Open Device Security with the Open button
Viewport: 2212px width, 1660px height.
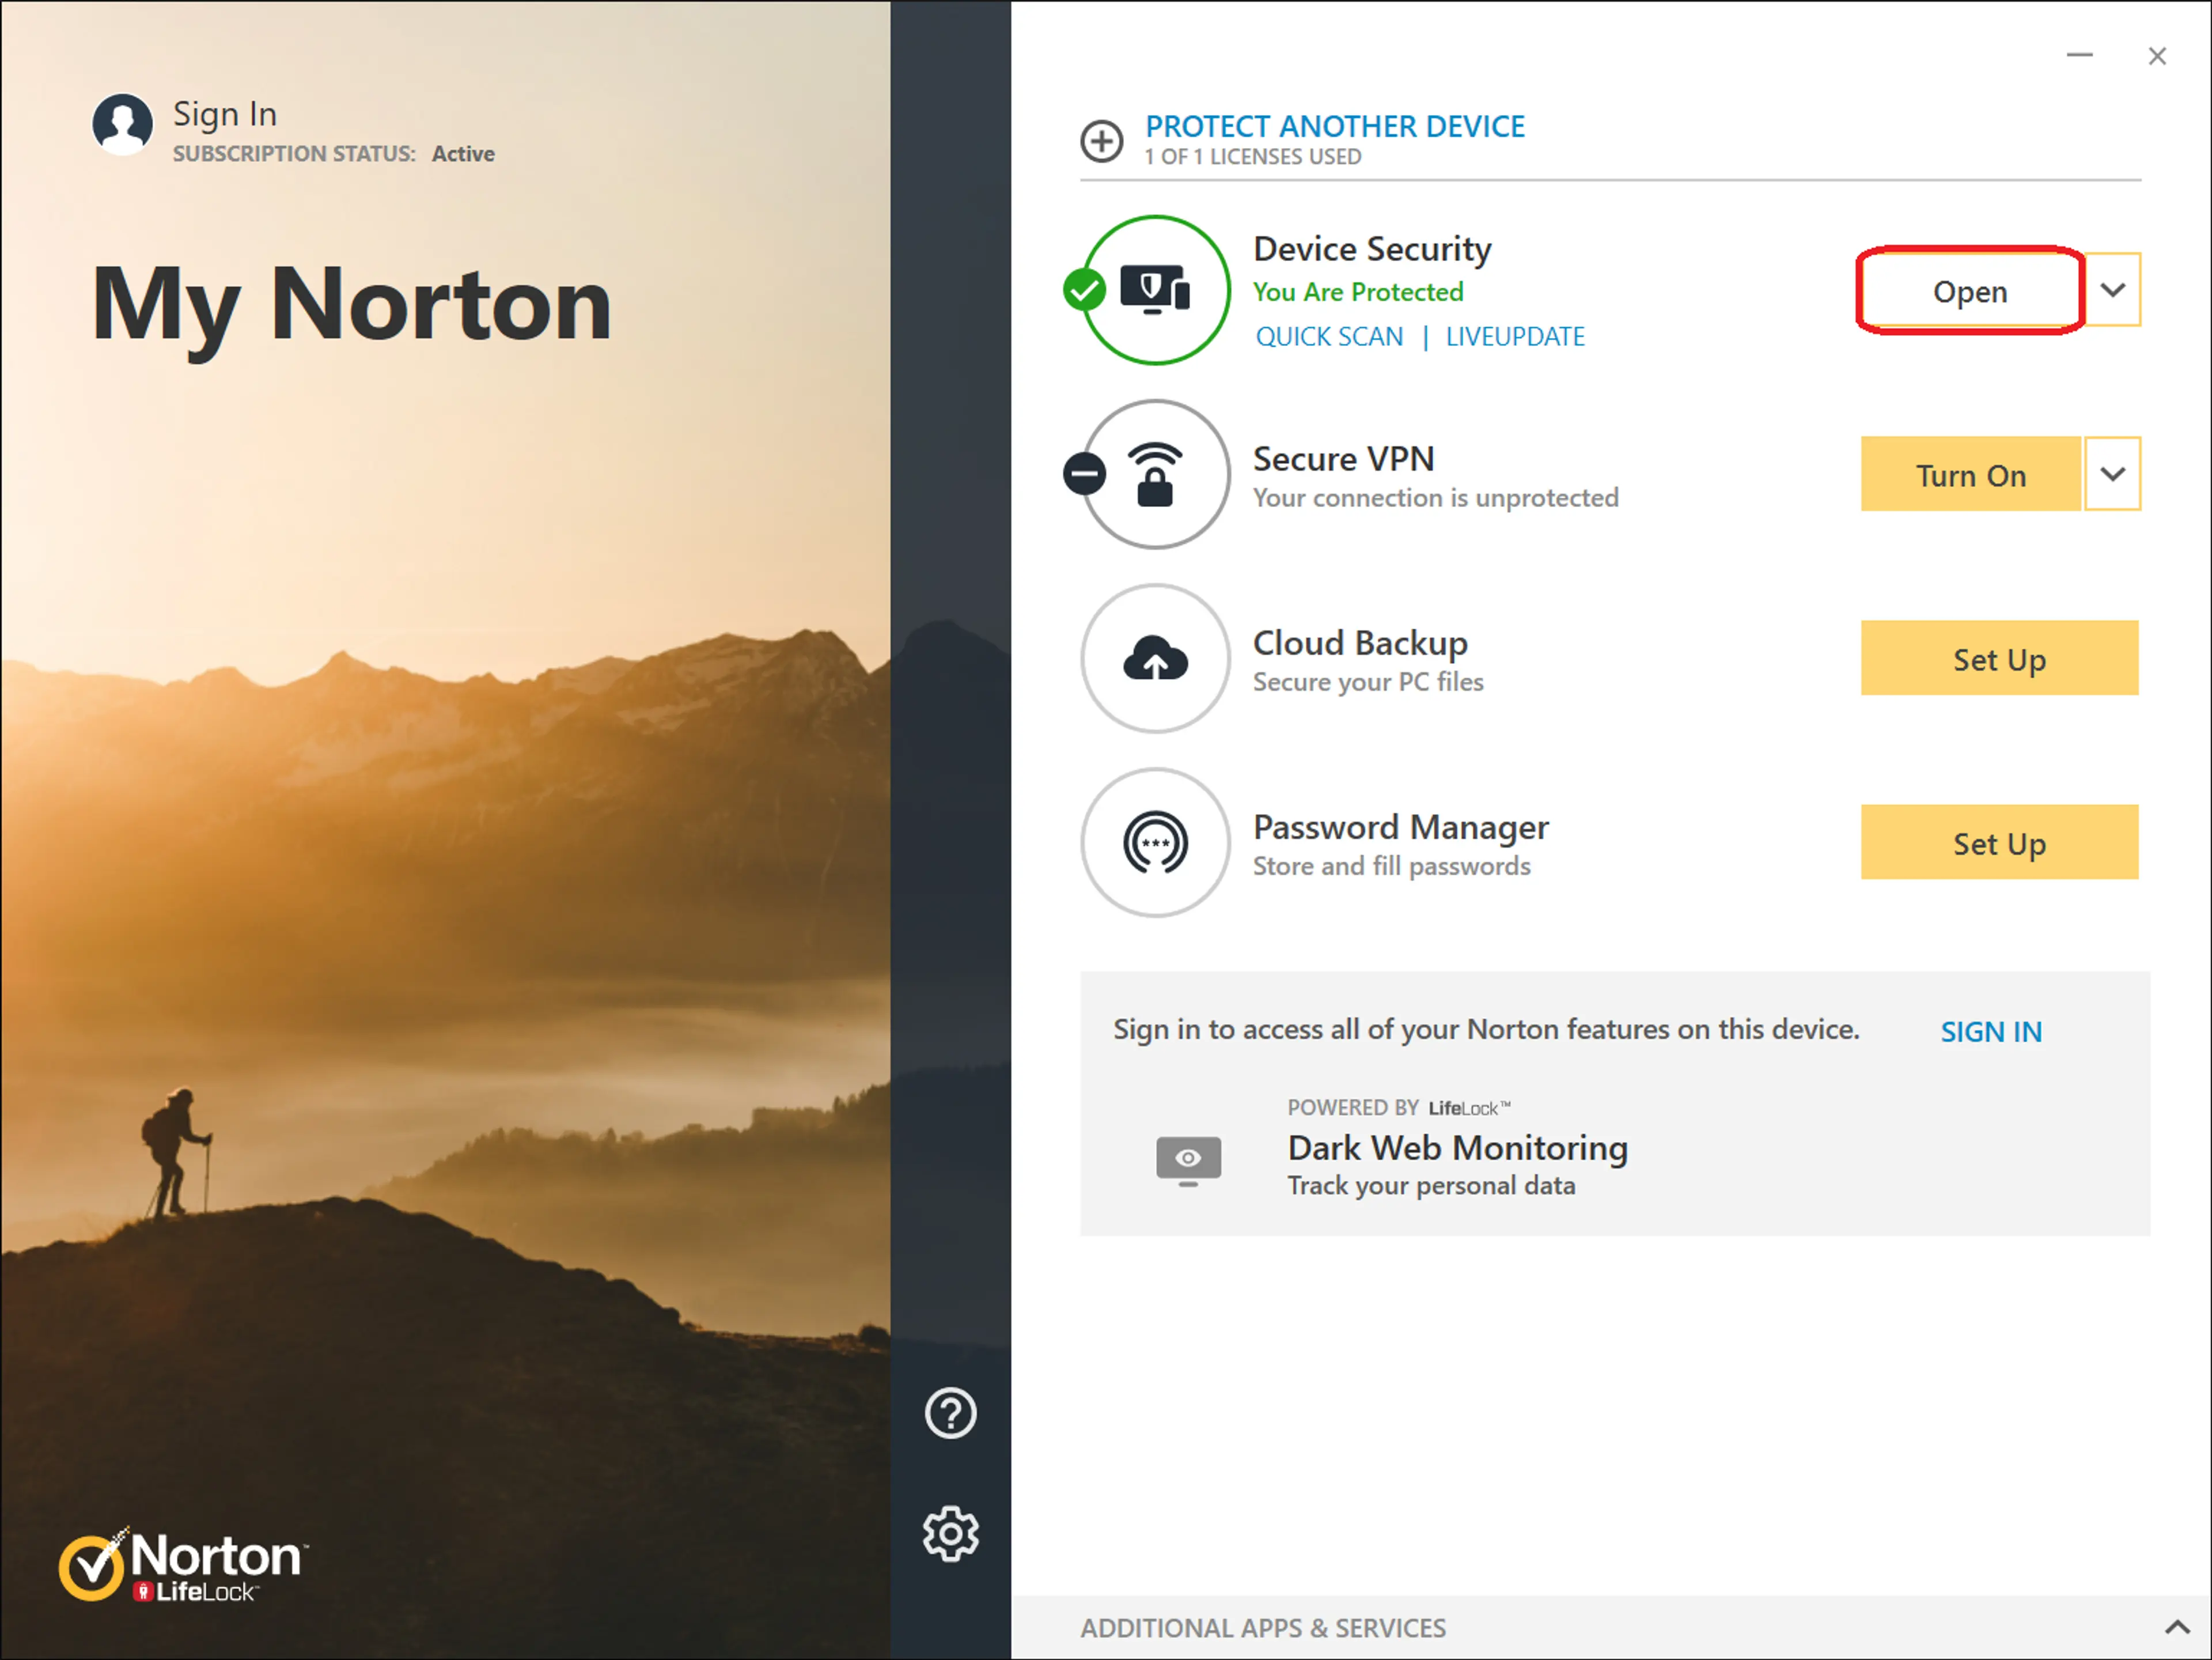tap(1969, 291)
